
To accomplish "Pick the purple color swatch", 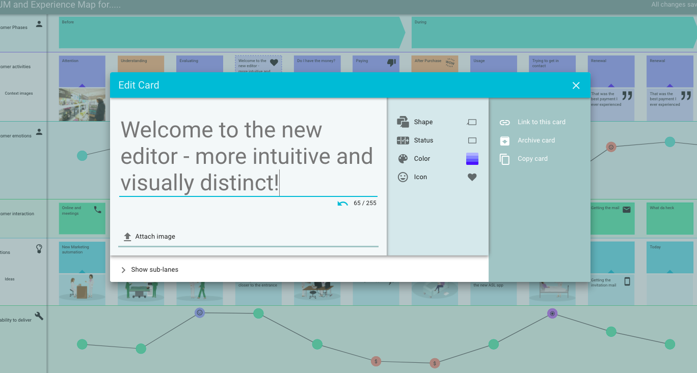I will point(472,159).
